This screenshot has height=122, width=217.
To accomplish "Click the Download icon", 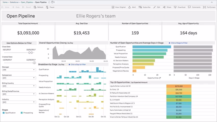I will click(x=175, y=7).
